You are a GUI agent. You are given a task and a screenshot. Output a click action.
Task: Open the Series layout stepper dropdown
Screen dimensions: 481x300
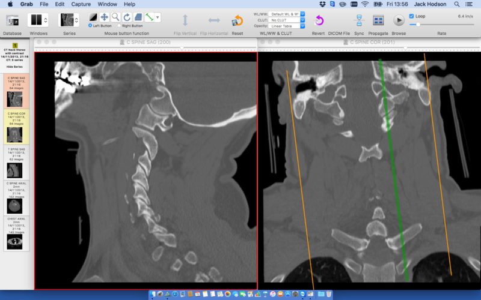76,20
